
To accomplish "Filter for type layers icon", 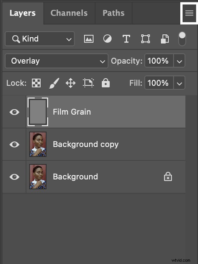I will pyautogui.click(x=126, y=39).
